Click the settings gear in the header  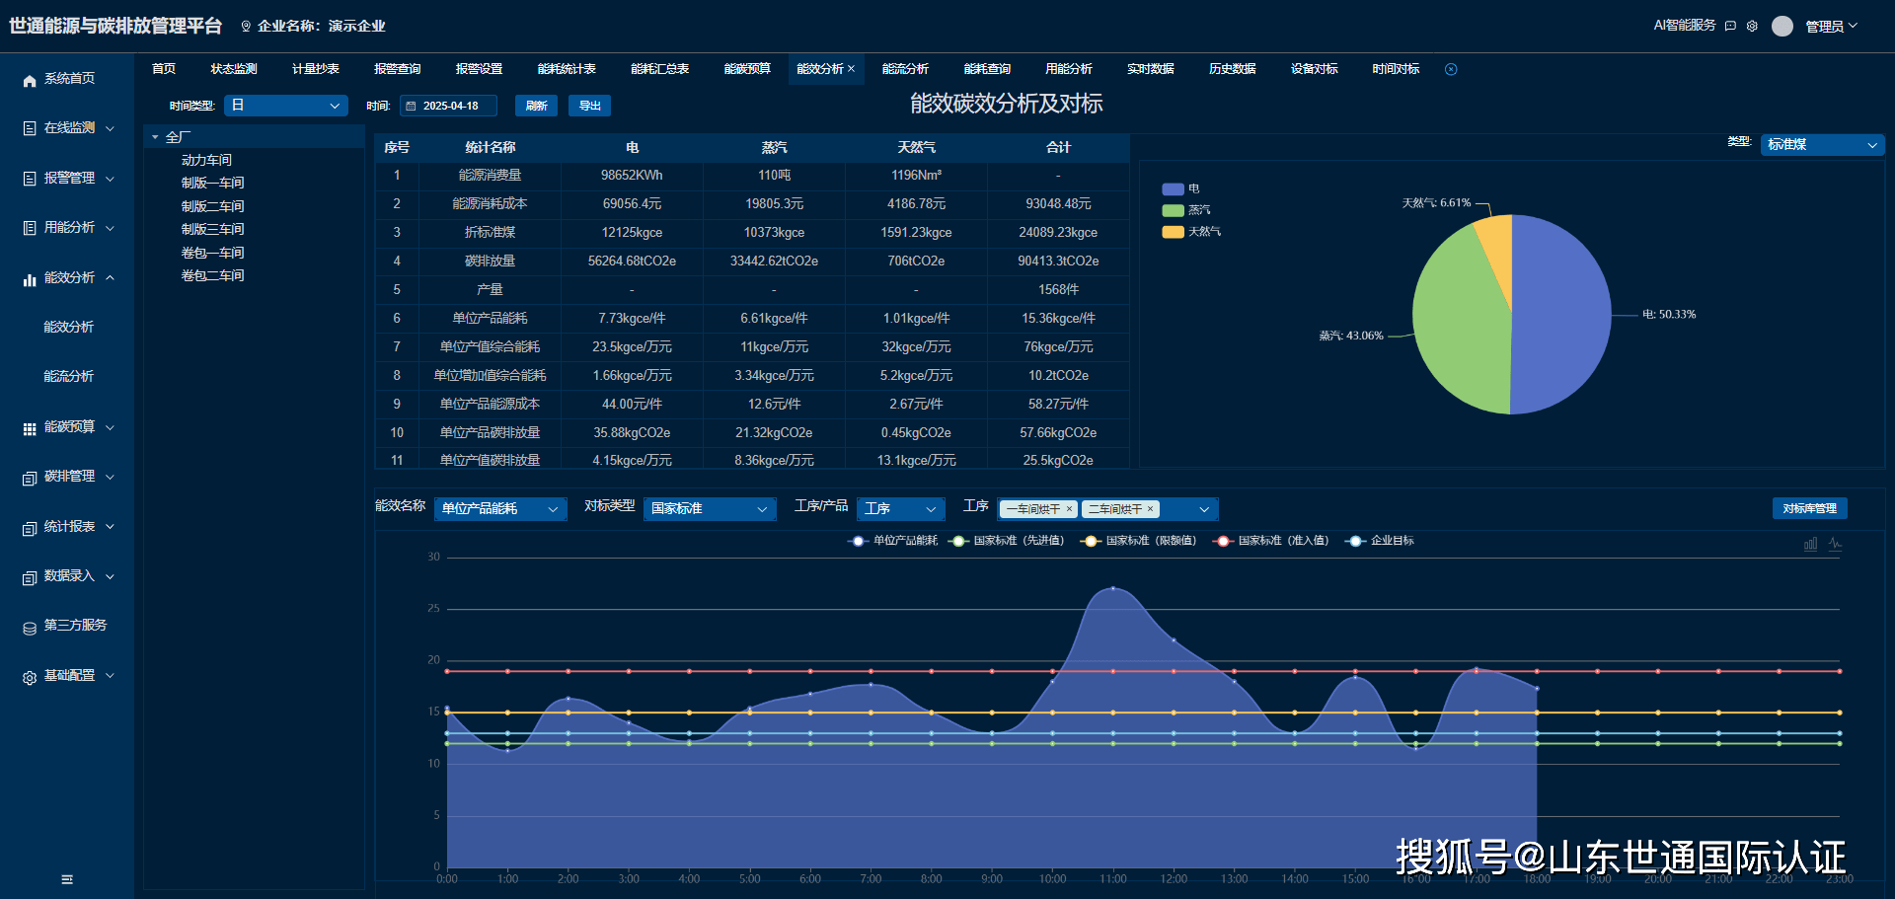click(1752, 27)
